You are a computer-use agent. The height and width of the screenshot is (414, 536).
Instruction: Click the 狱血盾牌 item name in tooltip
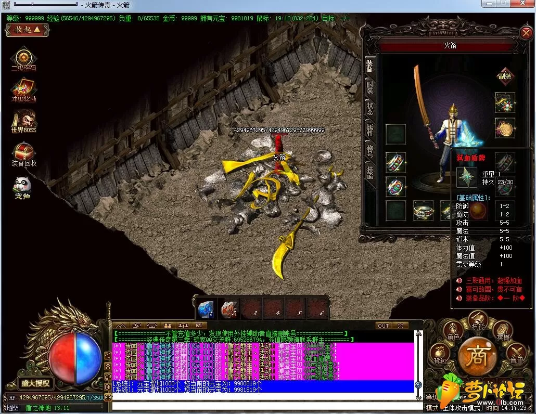(471, 158)
